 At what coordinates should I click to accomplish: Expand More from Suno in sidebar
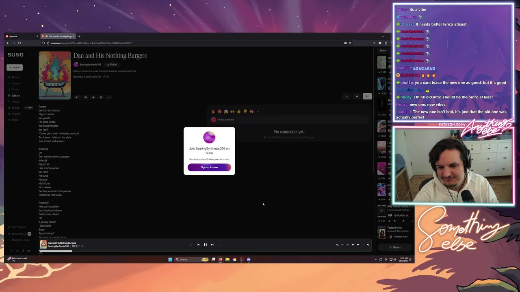(19, 240)
